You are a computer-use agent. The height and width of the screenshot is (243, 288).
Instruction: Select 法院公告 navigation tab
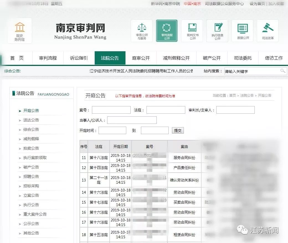pos(110,58)
